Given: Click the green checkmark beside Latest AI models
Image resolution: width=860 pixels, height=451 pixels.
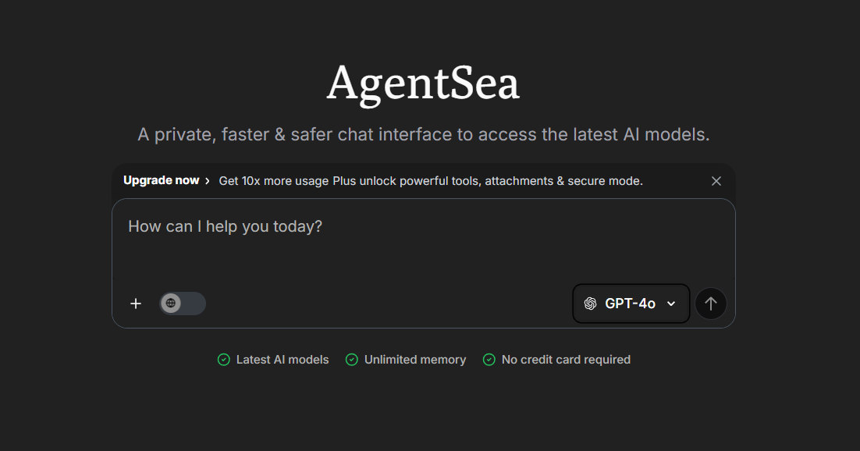Looking at the screenshot, I should 222,360.
